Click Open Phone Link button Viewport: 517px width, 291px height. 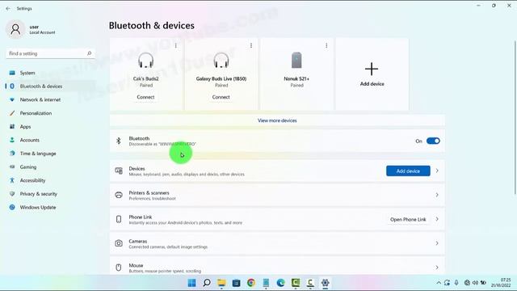[408, 219]
